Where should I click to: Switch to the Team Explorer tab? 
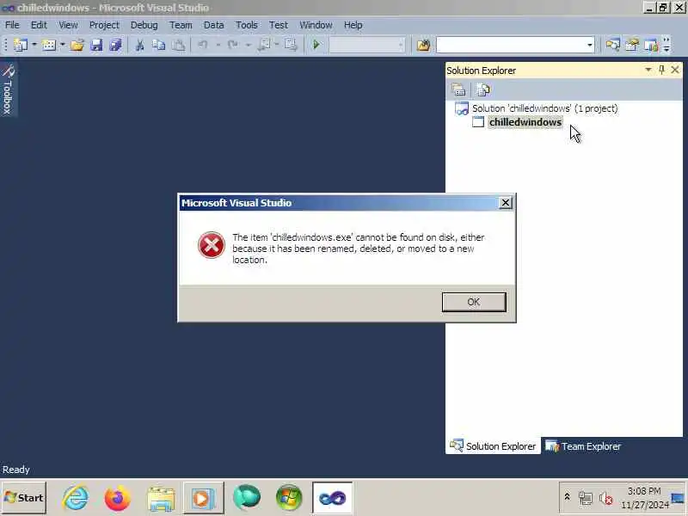(x=583, y=446)
